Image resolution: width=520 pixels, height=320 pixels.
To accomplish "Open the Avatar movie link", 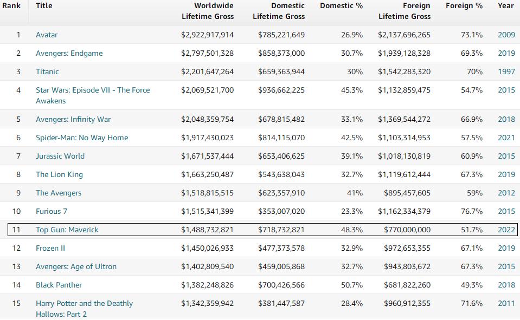I will 47,35.
